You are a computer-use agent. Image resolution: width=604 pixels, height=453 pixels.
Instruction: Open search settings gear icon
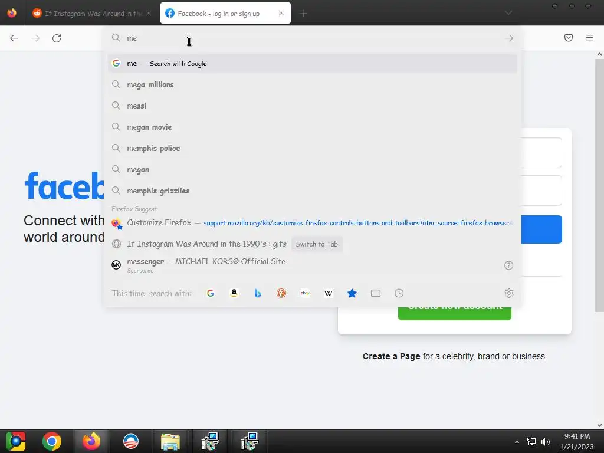(x=509, y=293)
